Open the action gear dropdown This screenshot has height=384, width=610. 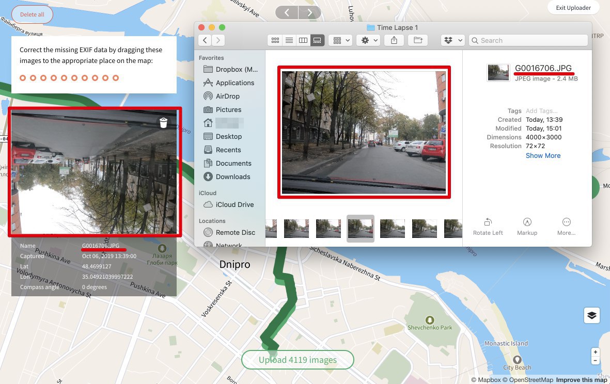[x=368, y=40]
